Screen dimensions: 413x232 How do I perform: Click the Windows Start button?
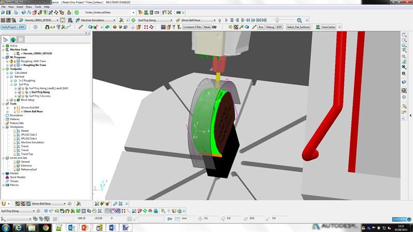[6, 227]
